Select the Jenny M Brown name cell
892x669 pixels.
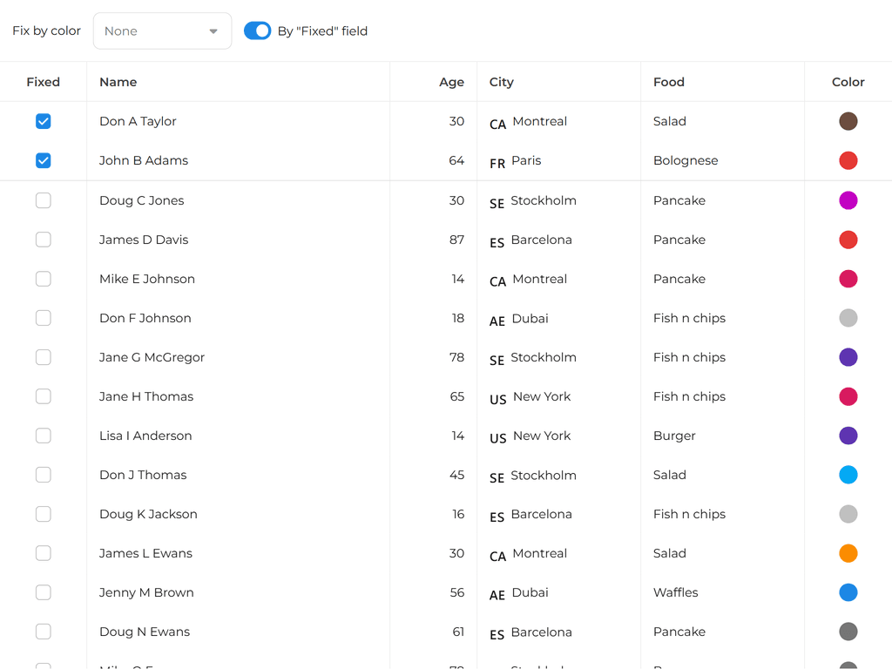pyautogui.click(x=146, y=592)
